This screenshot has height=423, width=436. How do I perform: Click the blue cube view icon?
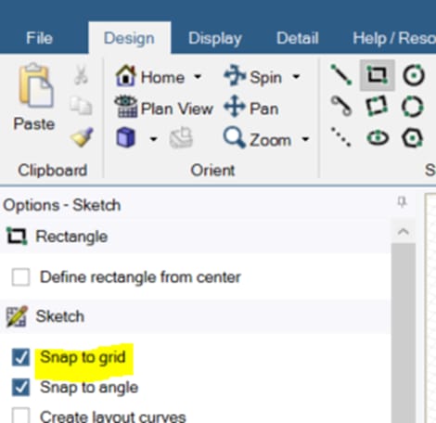click(126, 137)
